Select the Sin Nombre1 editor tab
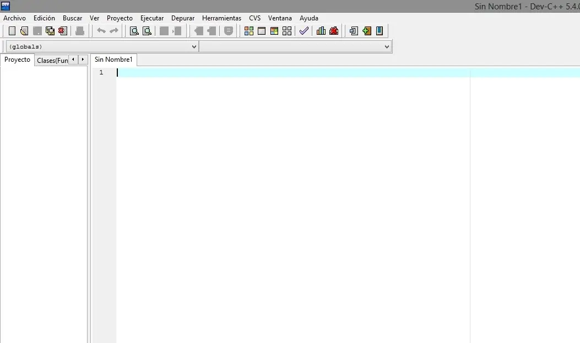This screenshot has width=580, height=343. (x=113, y=60)
